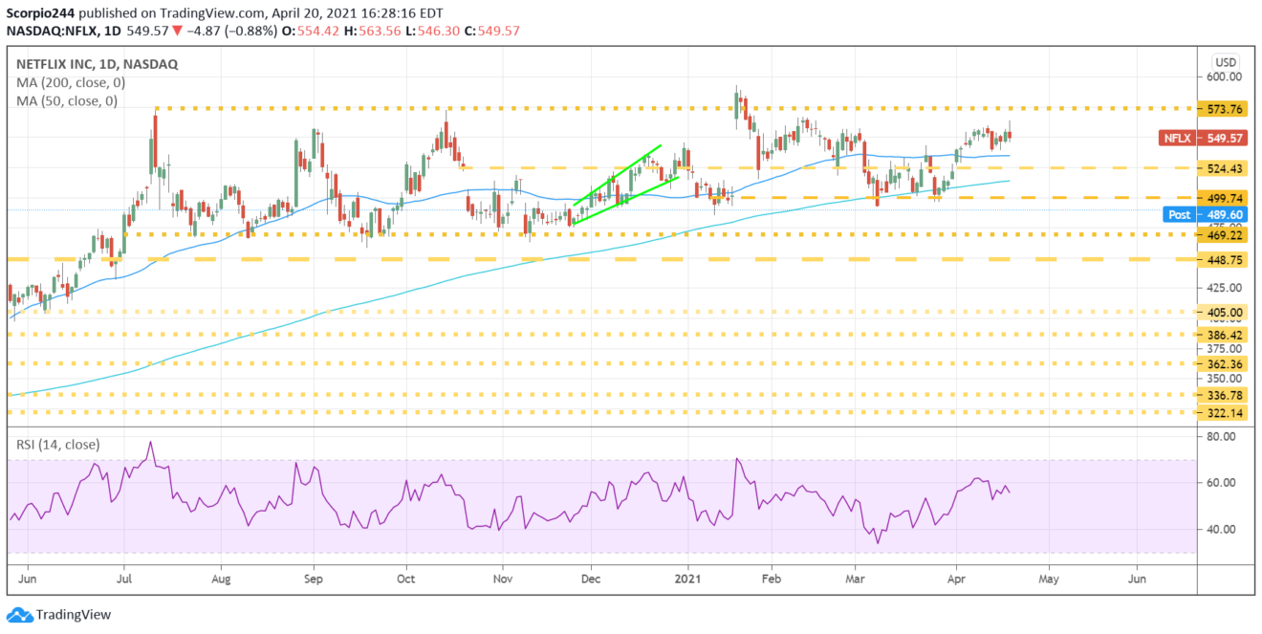1262x634 pixels.
Task: Click the 573.76 resistance level label
Action: (x=1225, y=109)
